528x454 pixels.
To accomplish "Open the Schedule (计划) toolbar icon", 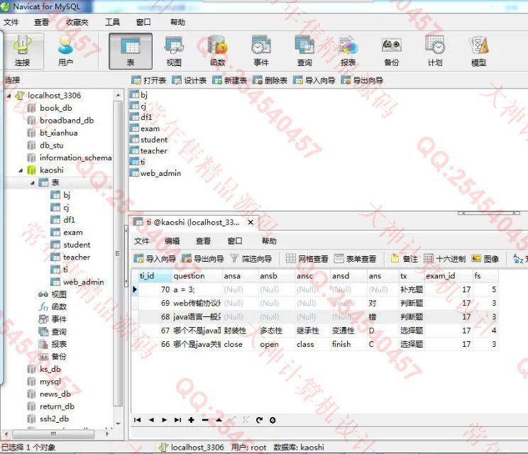I will 435,51.
